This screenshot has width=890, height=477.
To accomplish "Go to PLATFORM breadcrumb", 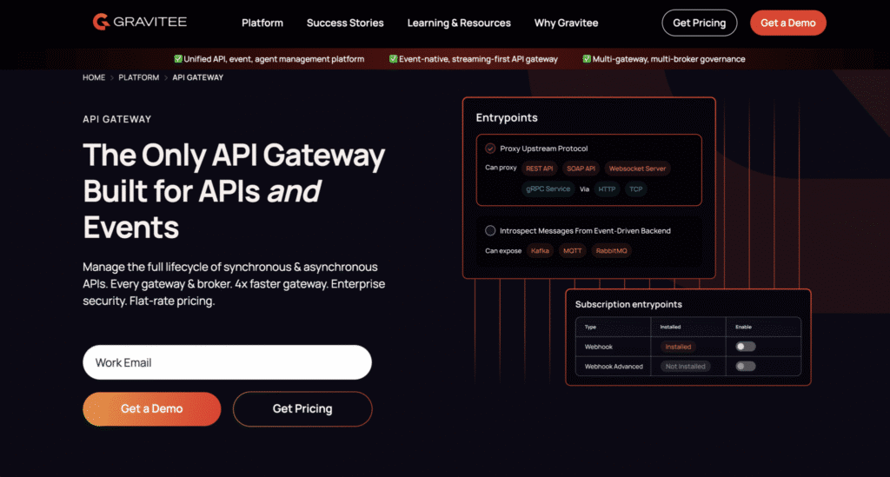I will (x=138, y=77).
